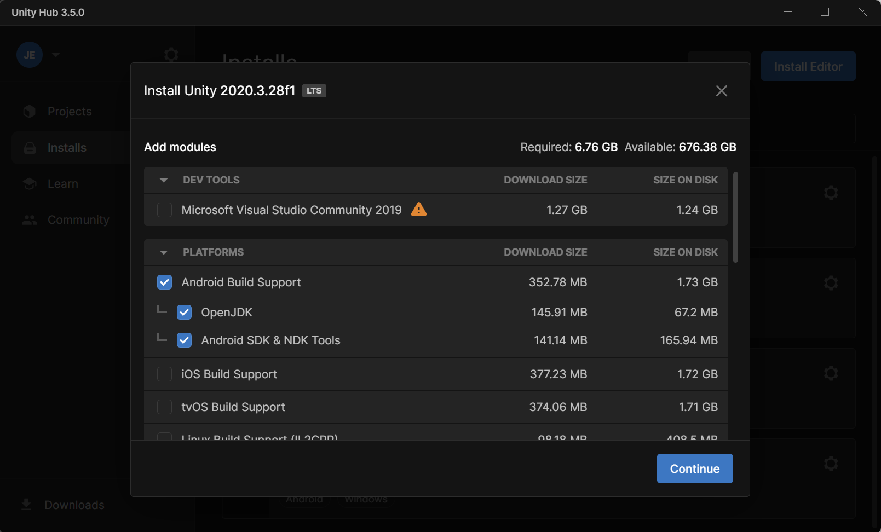Open preferences gear icon near account avatar
This screenshot has height=532, width=881.
171,55
